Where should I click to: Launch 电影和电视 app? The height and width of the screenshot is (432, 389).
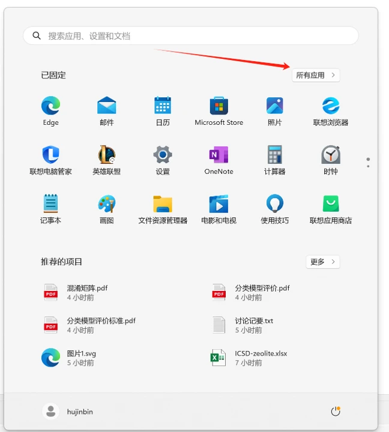(x=219, y=209)
